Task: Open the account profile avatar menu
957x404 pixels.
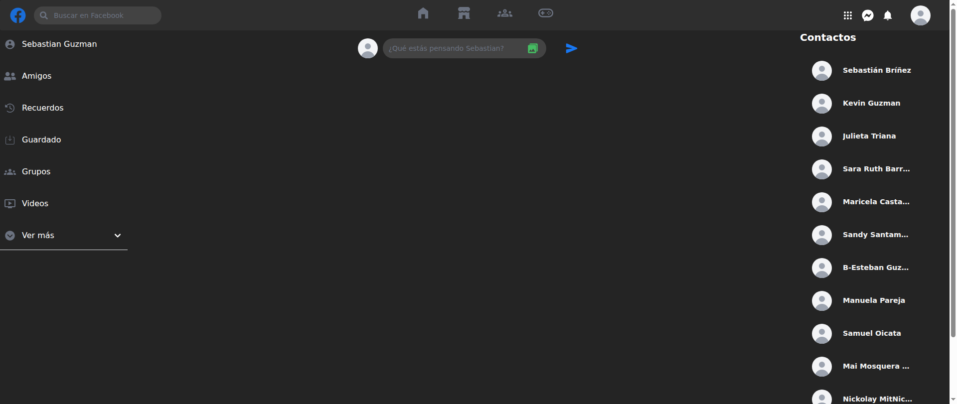Action: pyautogui.click(x=921, y=15)
